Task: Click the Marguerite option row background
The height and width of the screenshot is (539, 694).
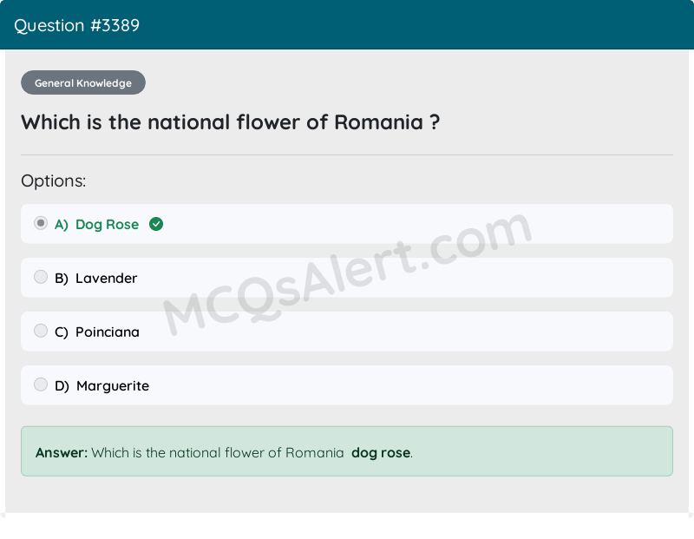Action: coord(434,385)
